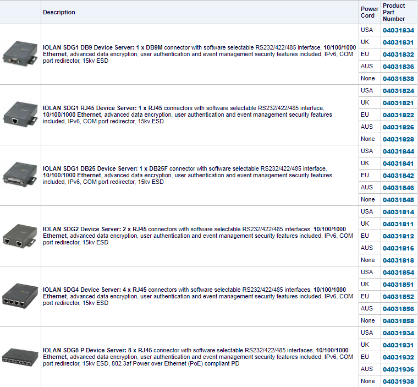418x387 pixels.
Task: Select EU part number 04031822
Action: 398,115
